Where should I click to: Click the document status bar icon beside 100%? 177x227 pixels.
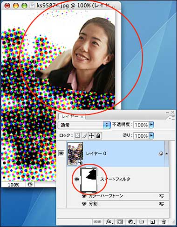(30, 184)
